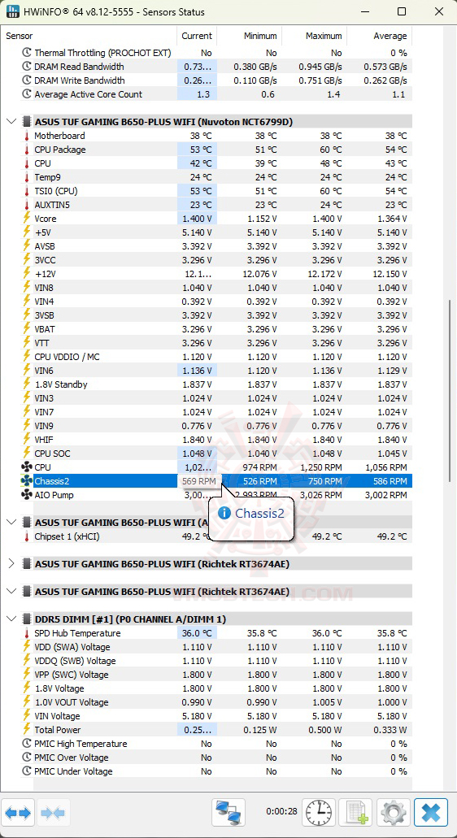The height and width of the screenshot is (838, 457).
Task: Collapse the second Richtek RT3674AE group
Action: coord(11,591)
